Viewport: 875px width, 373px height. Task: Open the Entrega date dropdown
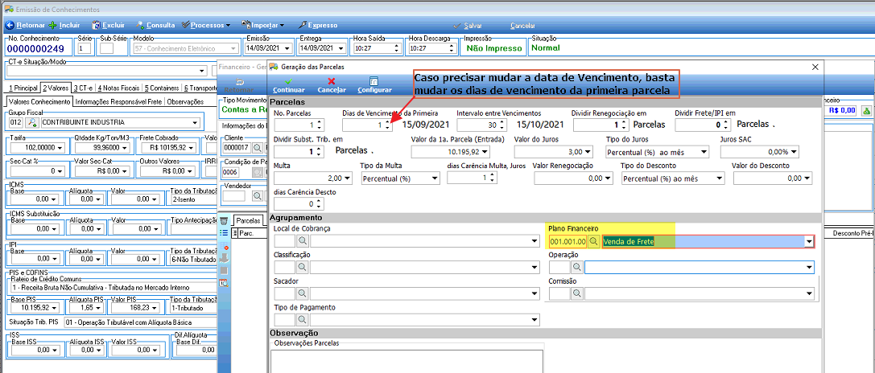(343, 48)
